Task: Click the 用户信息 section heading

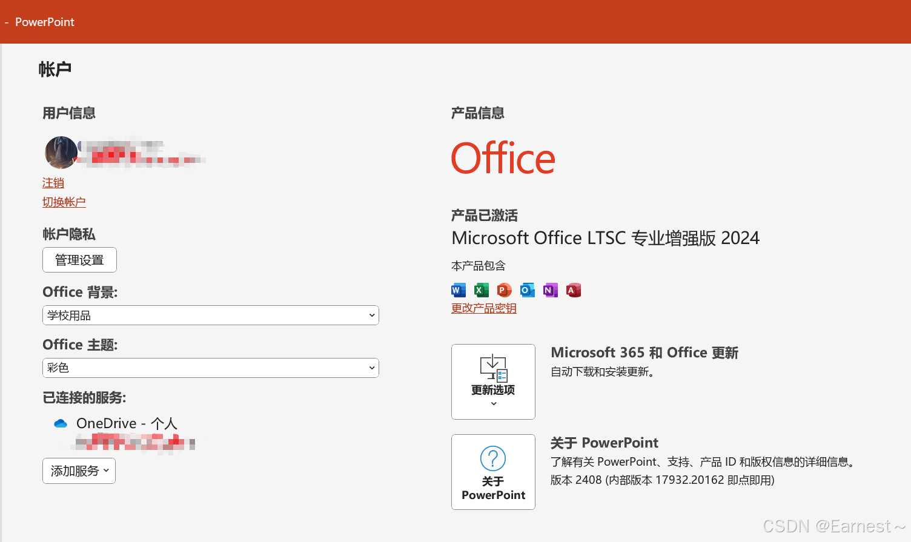Action: coord(69,113)
